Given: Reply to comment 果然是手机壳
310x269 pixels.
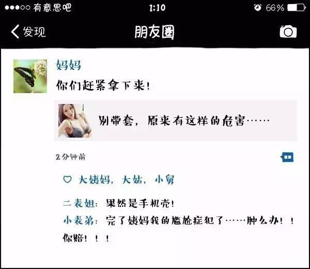Looking at the screenshot, I should (140, 203).
